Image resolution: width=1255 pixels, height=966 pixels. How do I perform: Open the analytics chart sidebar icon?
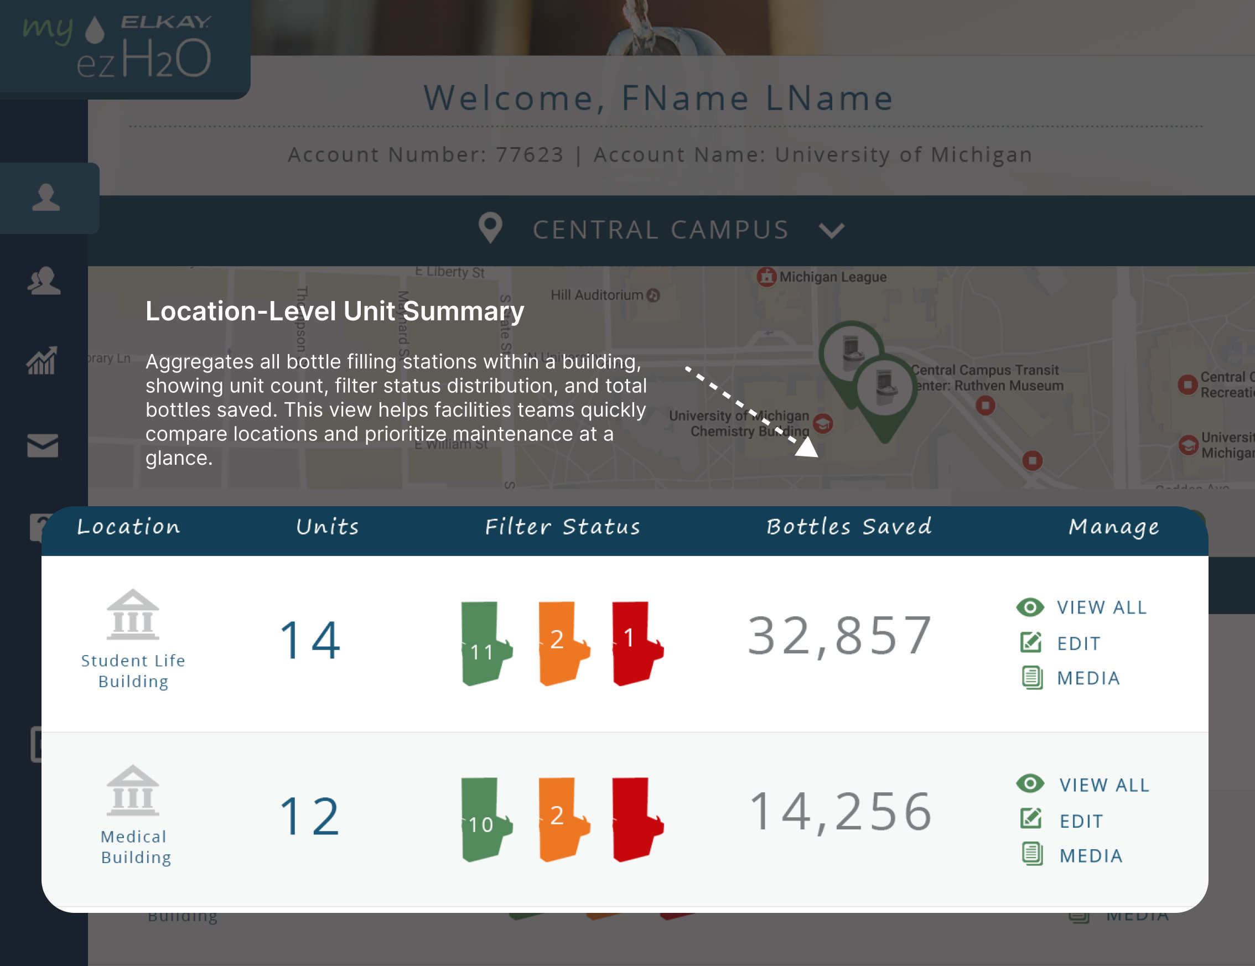click(x=42, y=361)
